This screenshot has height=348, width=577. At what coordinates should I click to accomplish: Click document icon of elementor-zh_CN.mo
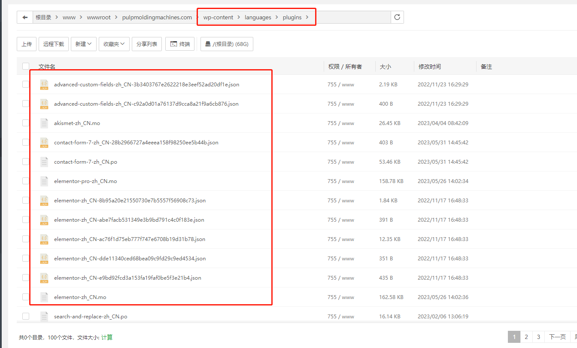coord(44,297)
